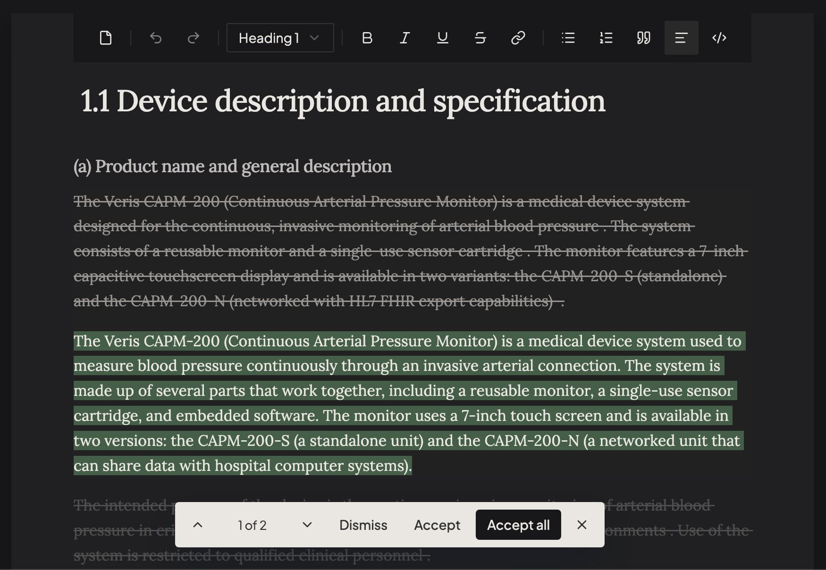Click the '1.1 Device description and specification' heading
Image resolution: width=826 pixels, height=570 pixels.
pos(343,101)
